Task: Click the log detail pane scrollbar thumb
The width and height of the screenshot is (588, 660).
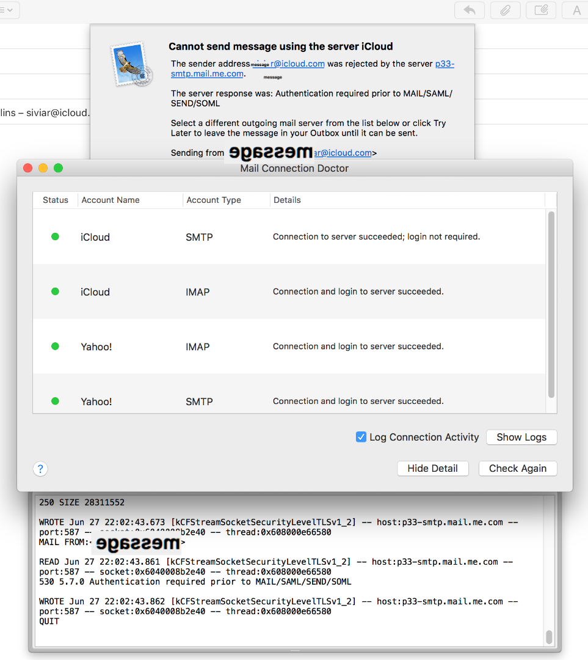Action: click(549, 636)
